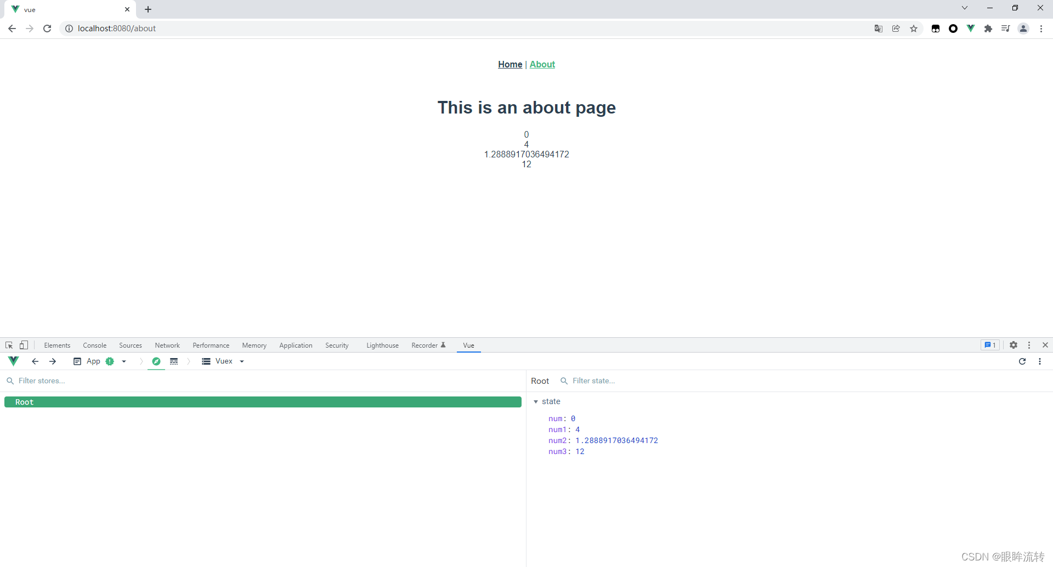Click the num2 state entry value

(x=616, y=440)
